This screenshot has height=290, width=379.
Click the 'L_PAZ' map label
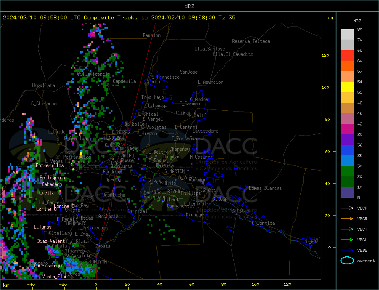(x=312, y=242)
